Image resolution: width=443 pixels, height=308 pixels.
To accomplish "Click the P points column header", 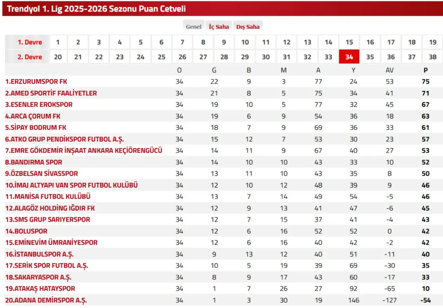I will click(425, 70).
